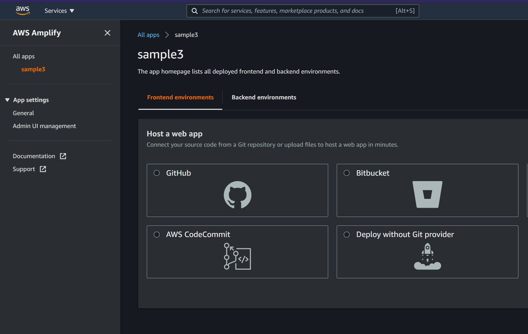Switch to the Backend environments tab

tap(264, 97)
